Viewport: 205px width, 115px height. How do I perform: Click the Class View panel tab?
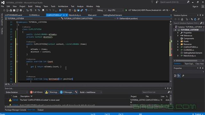pyautogui.click(x=200, y=64)
